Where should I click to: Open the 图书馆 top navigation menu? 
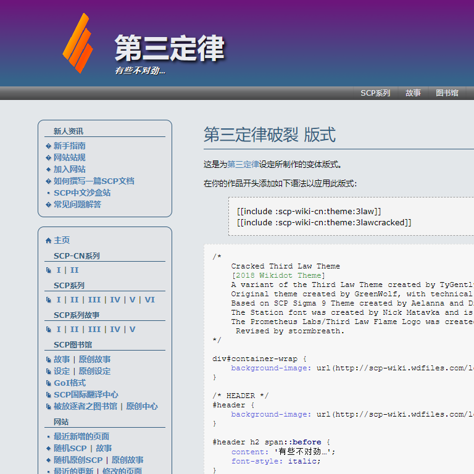point(447,93)
